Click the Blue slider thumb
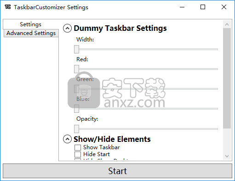The width and height of the screenshot is (235, 181). pyautogui.click(x=76, y=109)
